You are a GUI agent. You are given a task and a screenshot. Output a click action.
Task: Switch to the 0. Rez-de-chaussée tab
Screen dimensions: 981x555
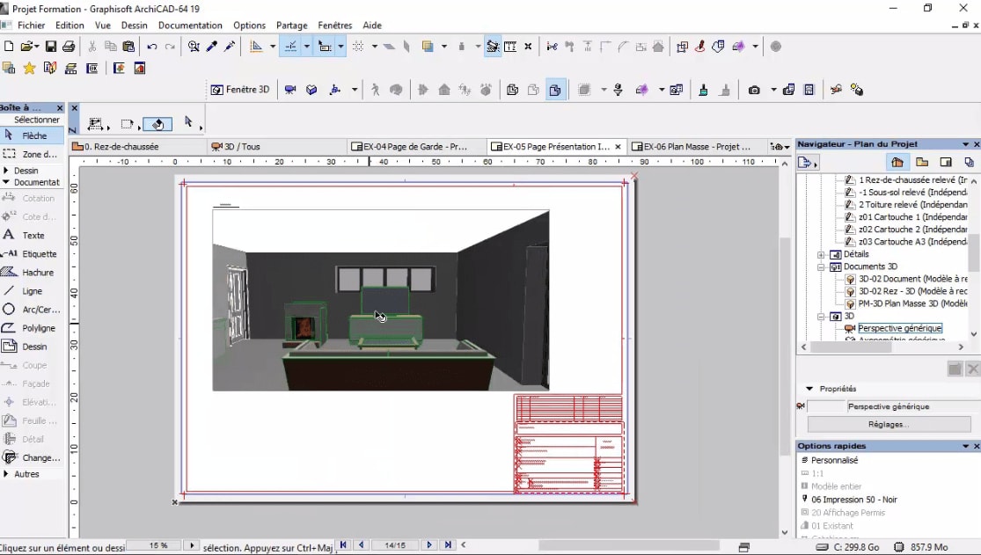137,146
